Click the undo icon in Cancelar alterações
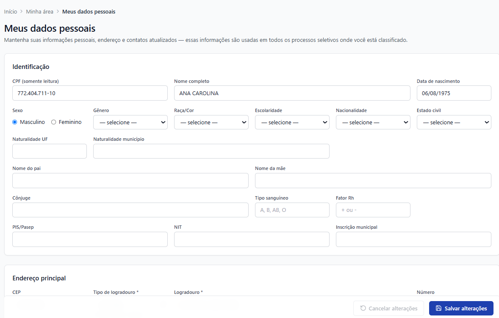 coord(363,308)
